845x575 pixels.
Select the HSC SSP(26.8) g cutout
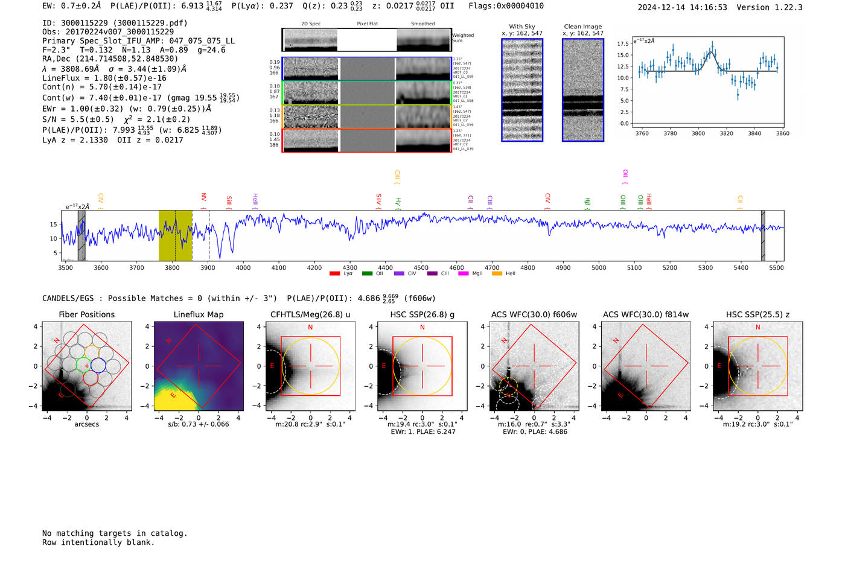[x=422, y=366]
